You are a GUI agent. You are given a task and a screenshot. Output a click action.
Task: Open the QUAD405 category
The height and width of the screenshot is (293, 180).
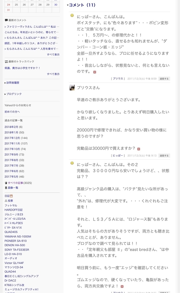[11, 232]
